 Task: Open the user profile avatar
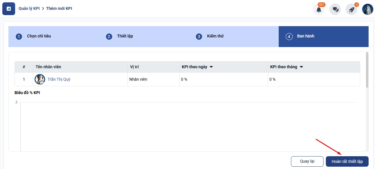(x=367, y=9)
